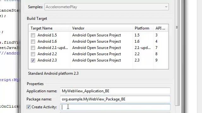
Task: Check the Android 1.5 build target
Action: [33, 35]
